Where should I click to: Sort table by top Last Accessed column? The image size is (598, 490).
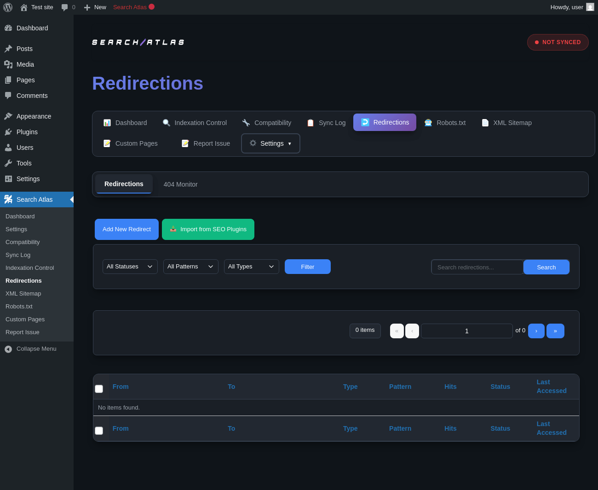click(x=552, y=387)
